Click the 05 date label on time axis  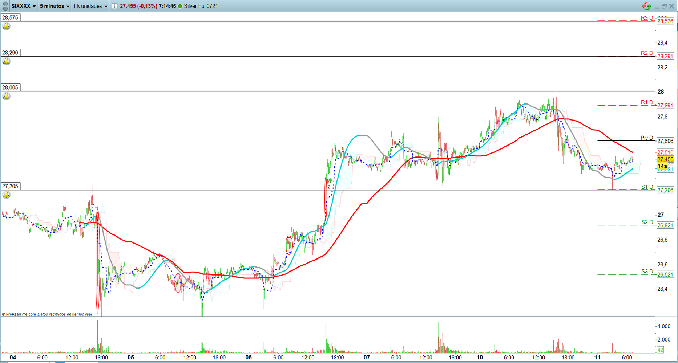[131, 357]
